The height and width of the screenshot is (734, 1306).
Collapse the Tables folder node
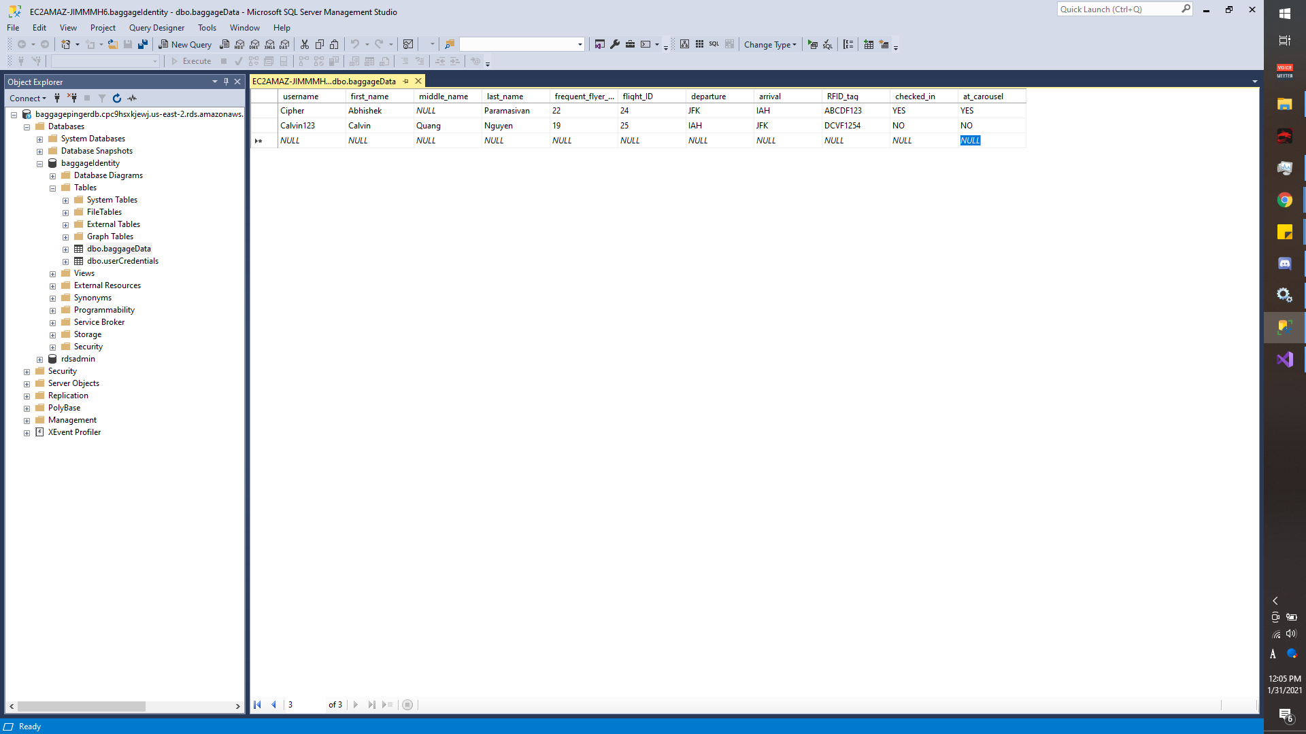[53, 188]
